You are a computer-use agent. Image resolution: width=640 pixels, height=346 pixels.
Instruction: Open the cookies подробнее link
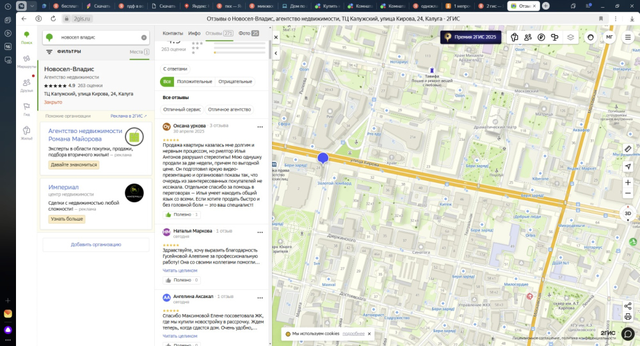click(x=353, y=334)
